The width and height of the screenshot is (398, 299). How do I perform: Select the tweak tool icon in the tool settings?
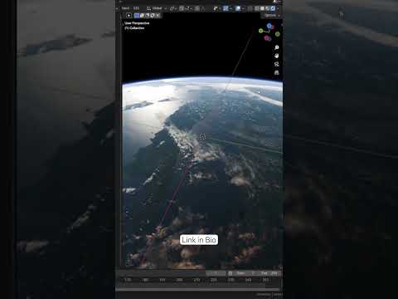[x=129, y=15]
